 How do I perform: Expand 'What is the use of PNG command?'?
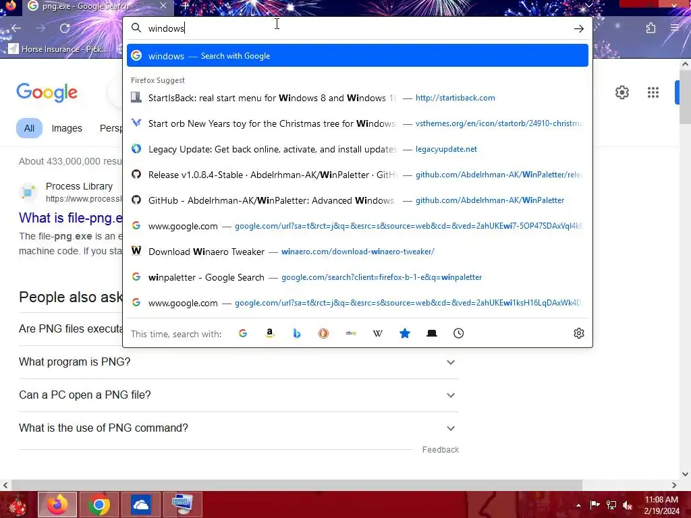point(238,428)
